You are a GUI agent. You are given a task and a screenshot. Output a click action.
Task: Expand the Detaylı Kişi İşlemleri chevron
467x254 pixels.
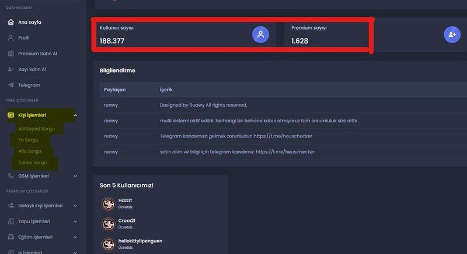pyautogui.click(x=75, y=206)
